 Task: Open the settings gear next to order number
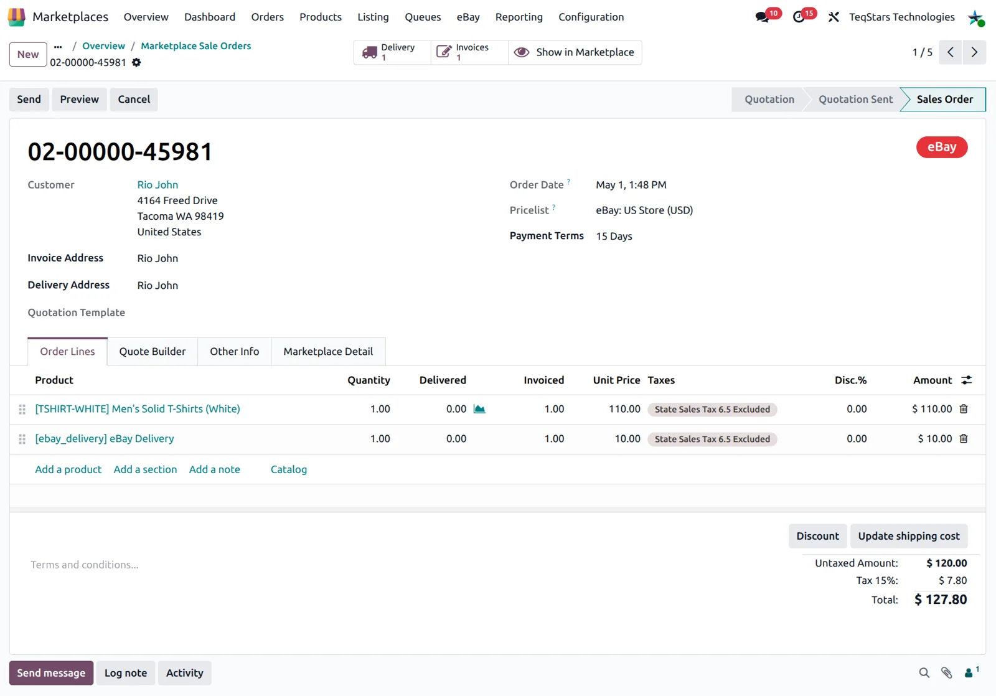coord(136,62)
